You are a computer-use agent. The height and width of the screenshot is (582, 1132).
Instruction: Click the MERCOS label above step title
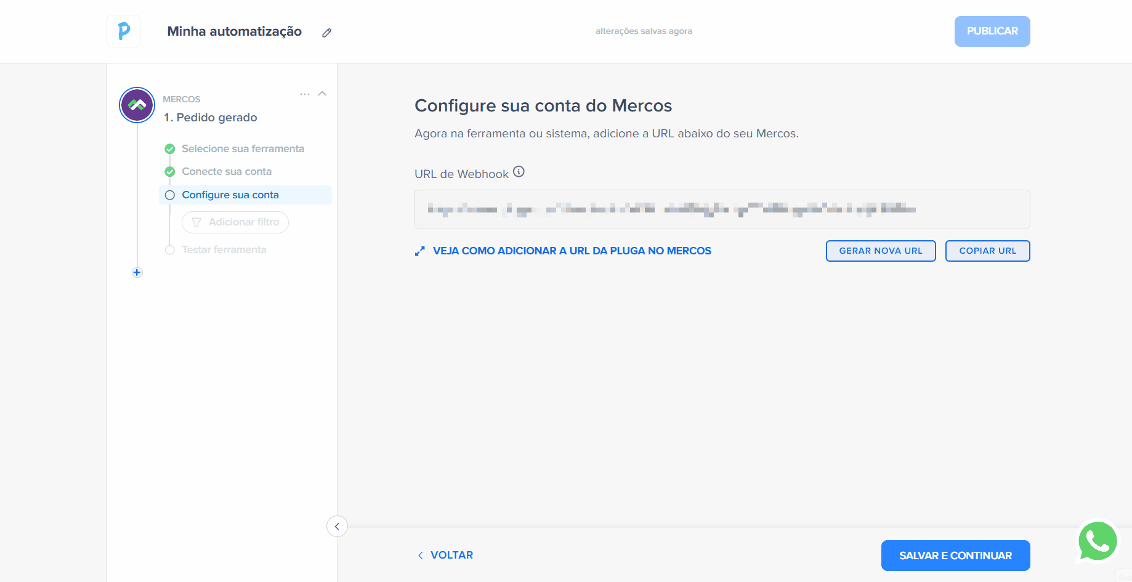pos(182,99)
